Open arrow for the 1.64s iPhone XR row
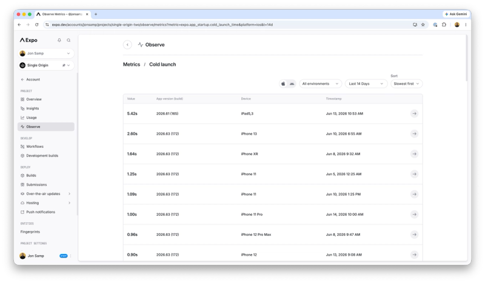 tap(414, 154)
